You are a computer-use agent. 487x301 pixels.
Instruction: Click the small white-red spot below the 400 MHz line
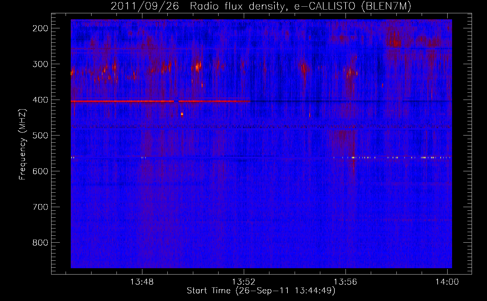(x=182, y=114)
